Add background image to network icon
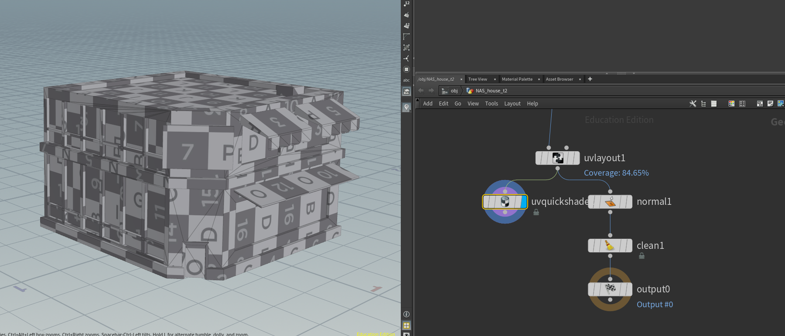 click(781, 104)
